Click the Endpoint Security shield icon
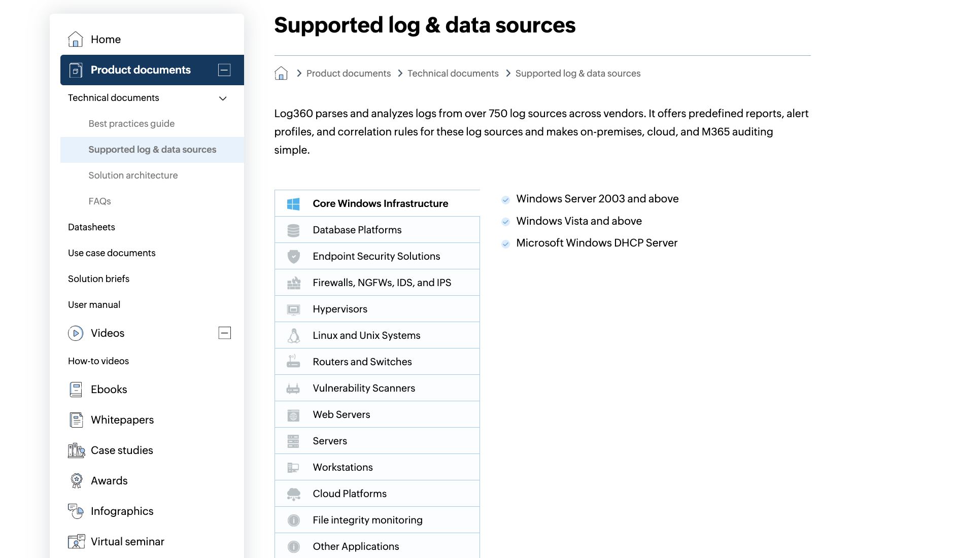Screen dimensions: 957x558 (x=293, y=257)
